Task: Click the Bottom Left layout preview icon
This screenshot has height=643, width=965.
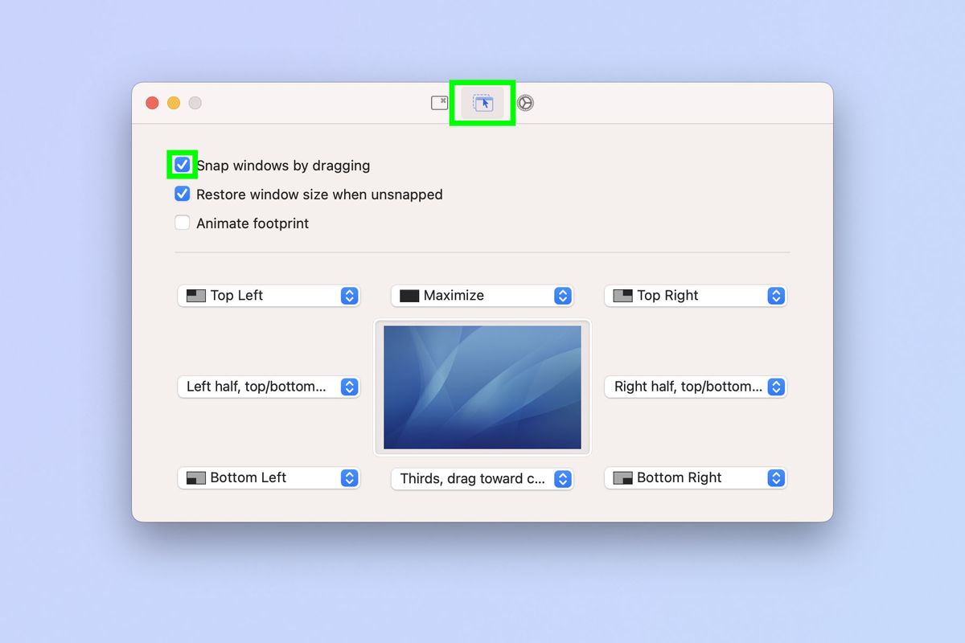Action: click(x=195, y=477)
